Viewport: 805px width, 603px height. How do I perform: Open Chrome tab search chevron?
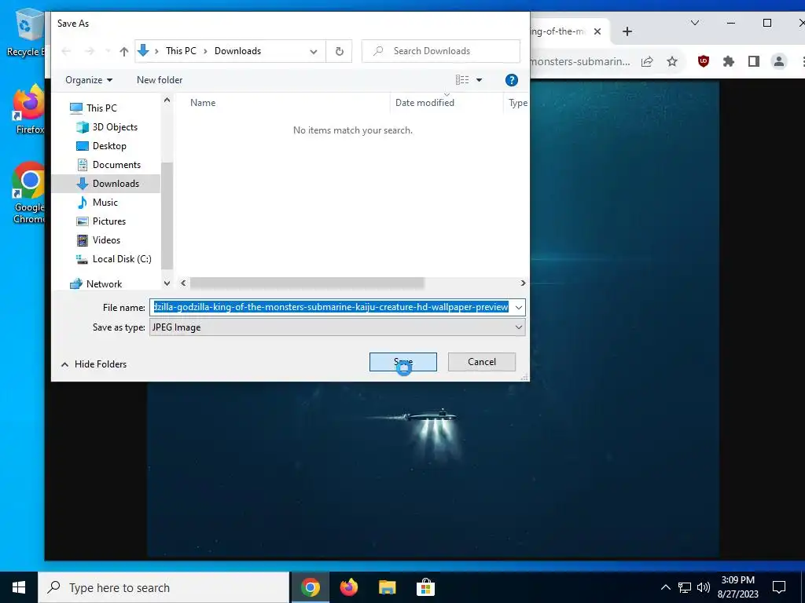coord(695,23)
